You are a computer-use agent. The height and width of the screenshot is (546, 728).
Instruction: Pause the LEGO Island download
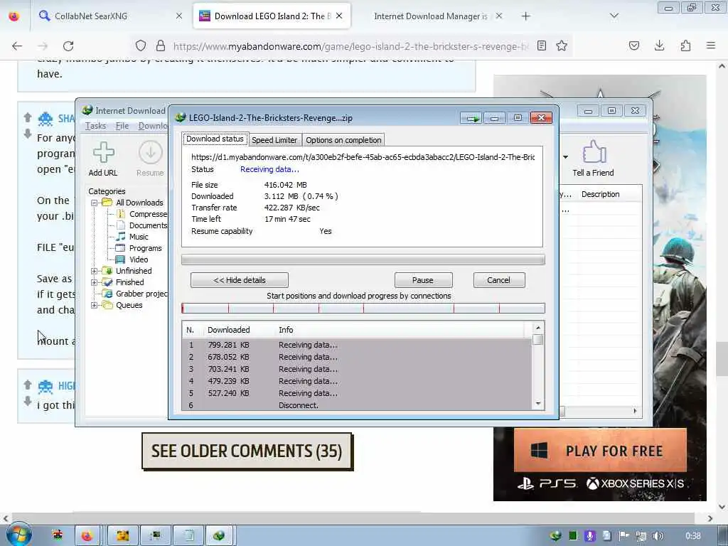click(x=423, y=280)
